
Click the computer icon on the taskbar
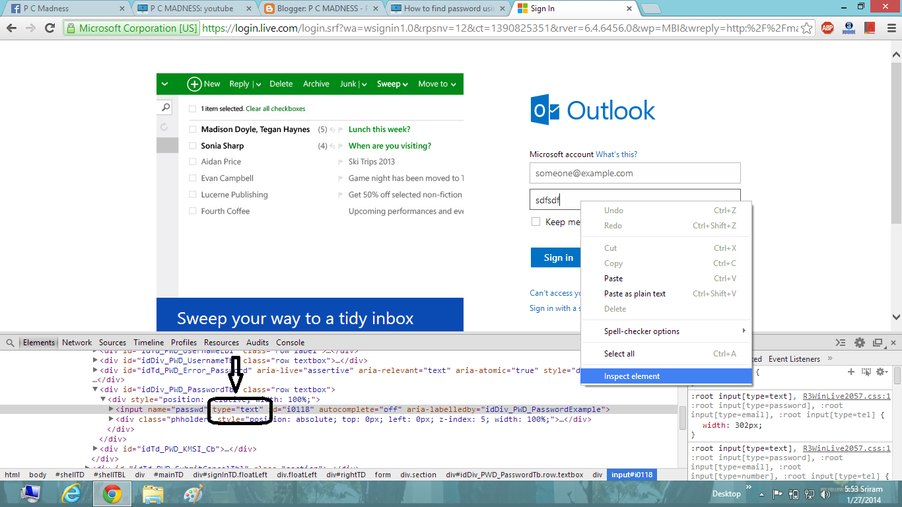click(29, 494)
